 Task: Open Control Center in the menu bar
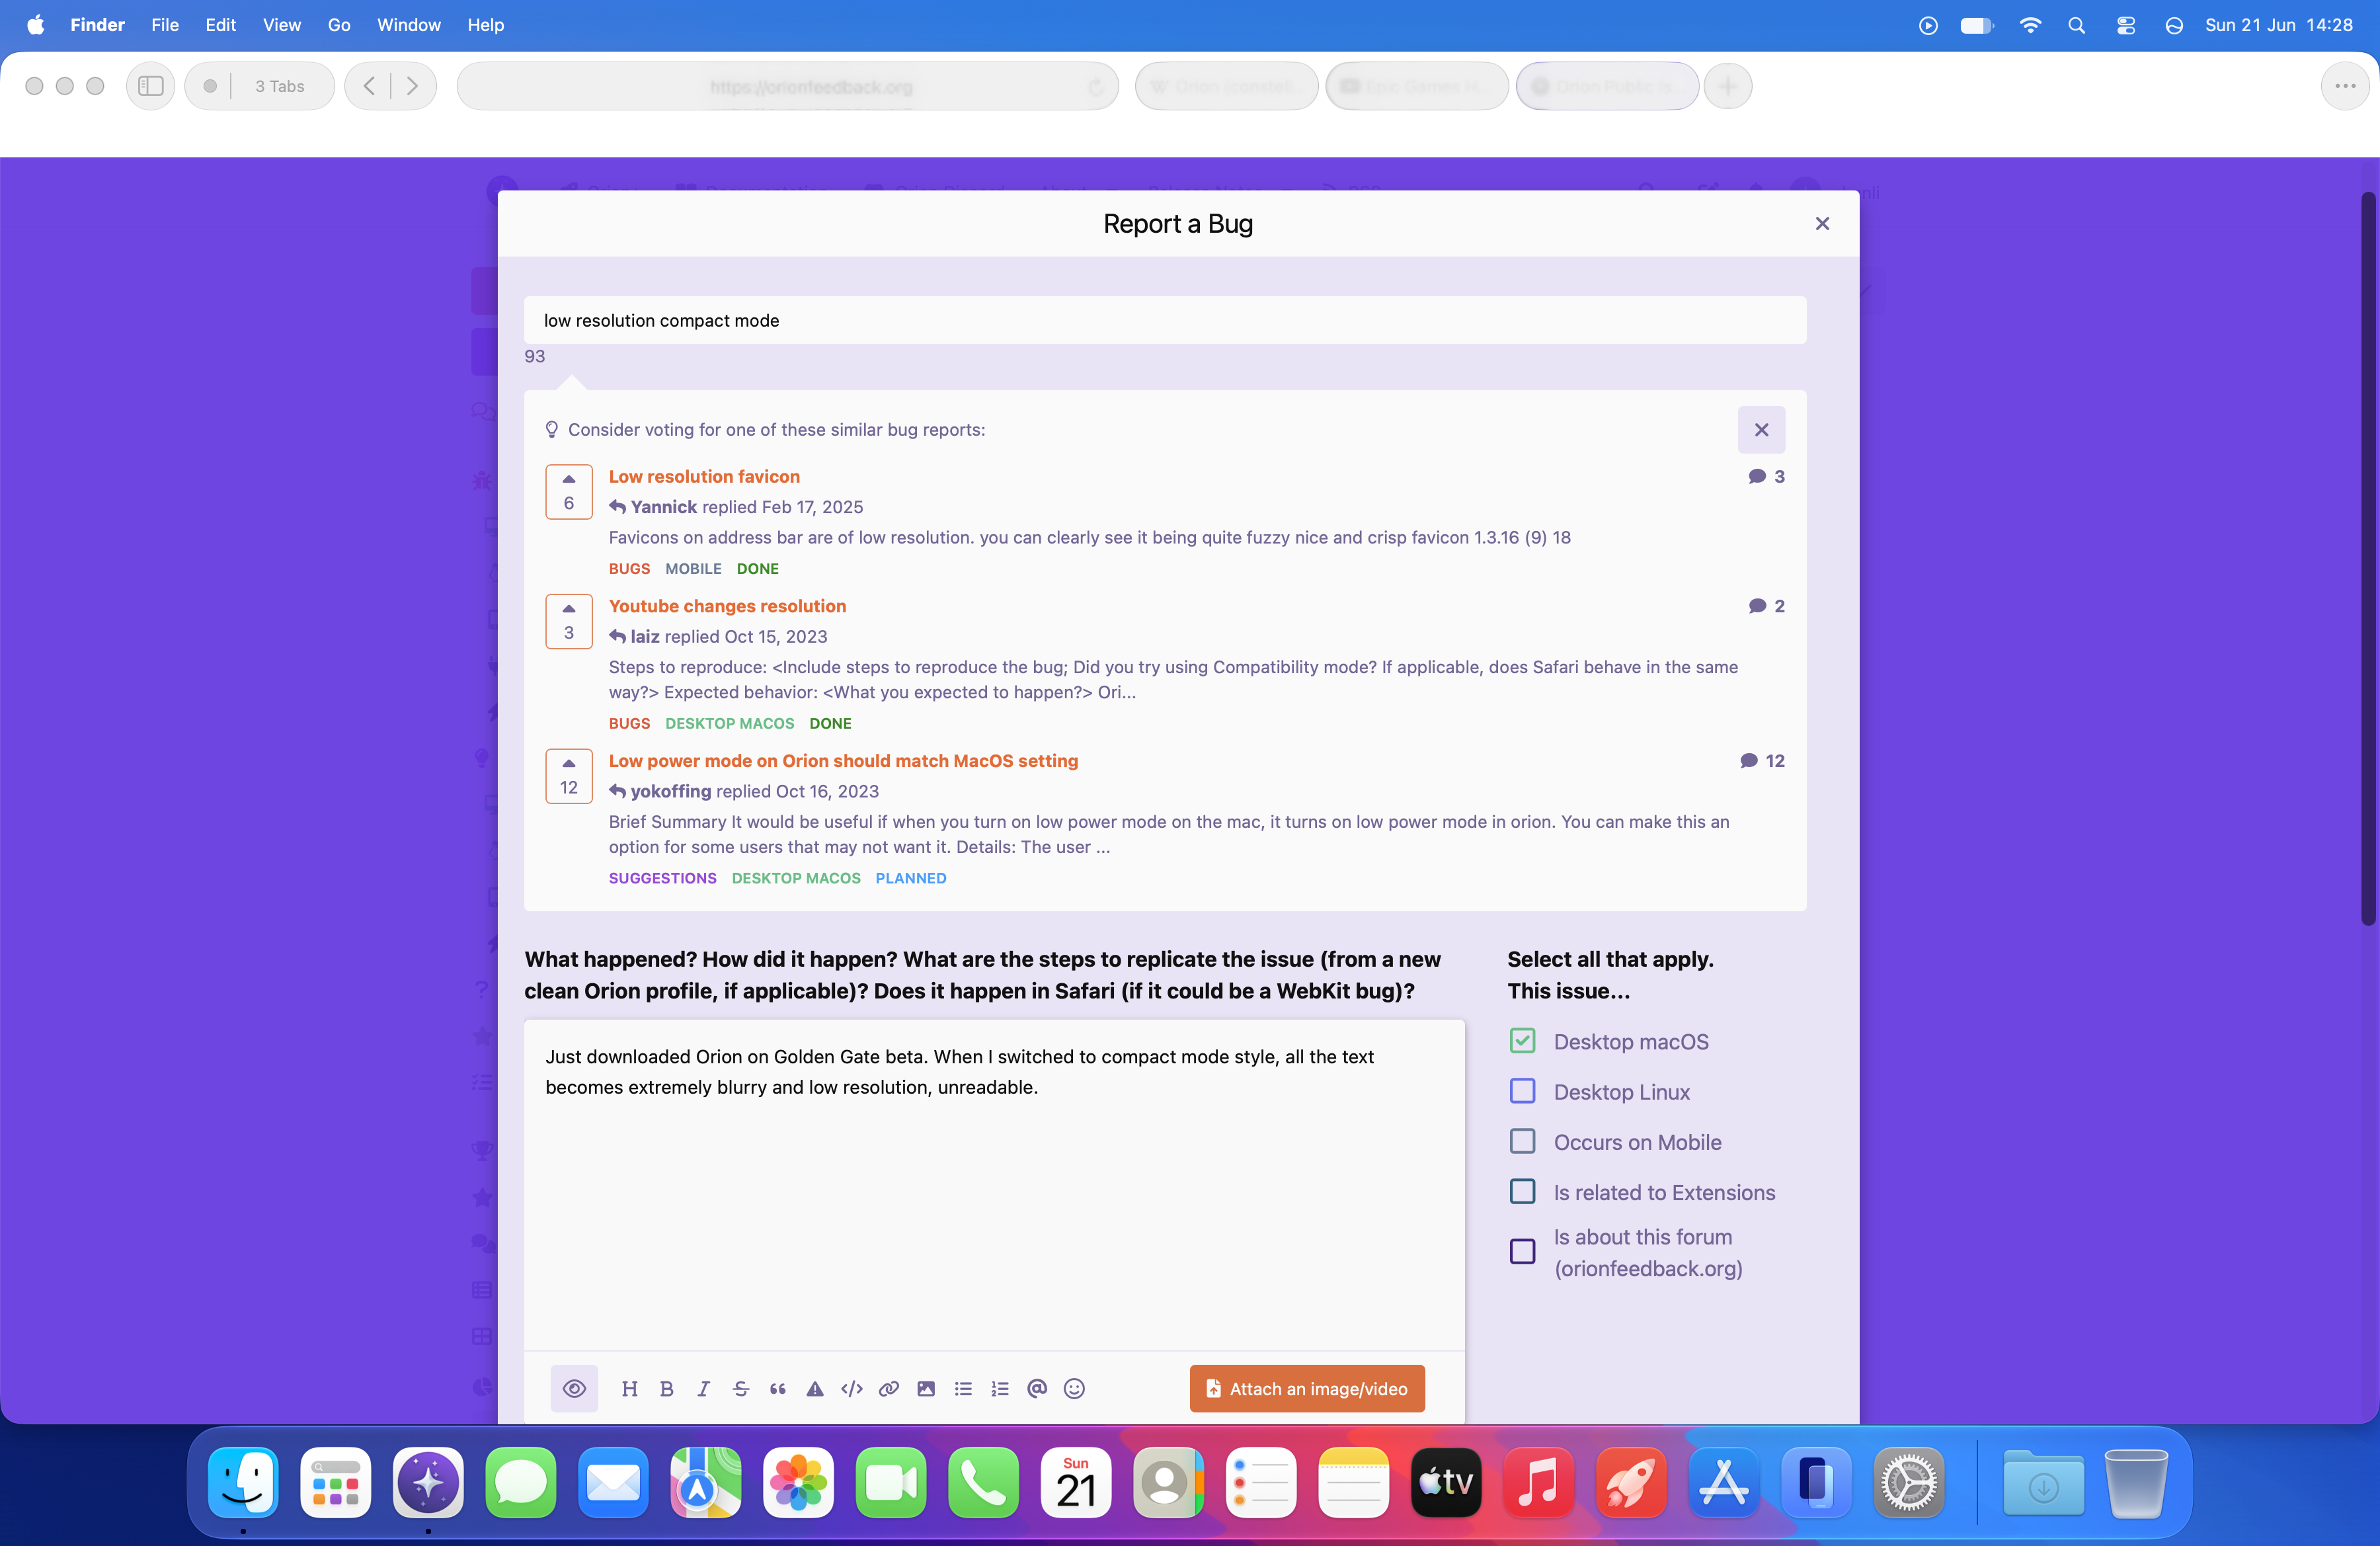(2125, 25)
